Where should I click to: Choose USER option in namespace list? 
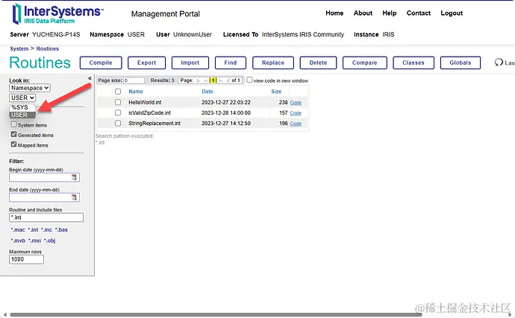point(22,115)
